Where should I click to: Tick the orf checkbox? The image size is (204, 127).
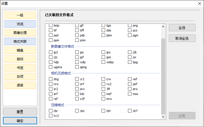click(x=77, y=84)
